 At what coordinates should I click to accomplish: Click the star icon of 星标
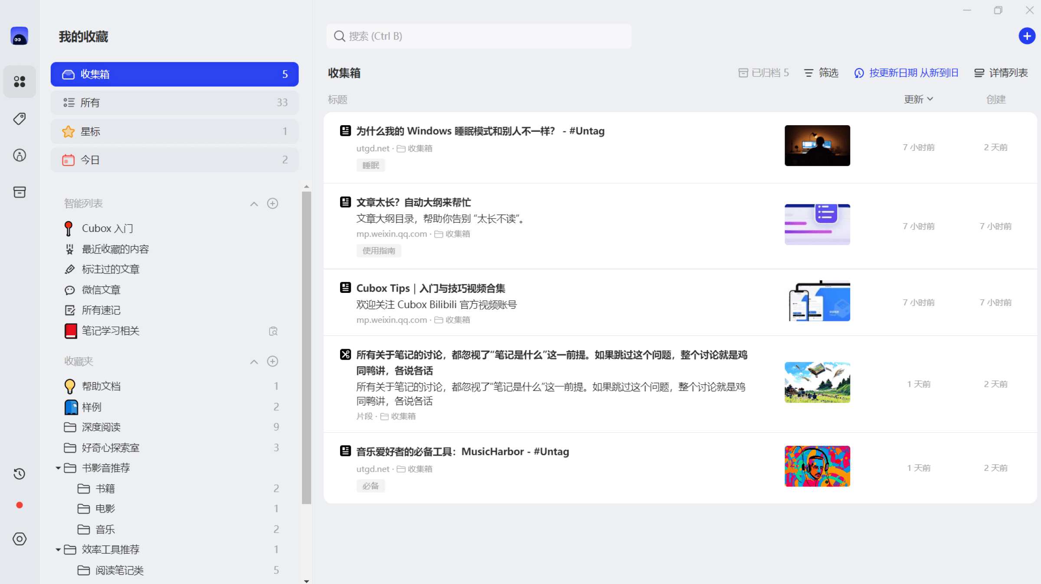tap(68, 131)
